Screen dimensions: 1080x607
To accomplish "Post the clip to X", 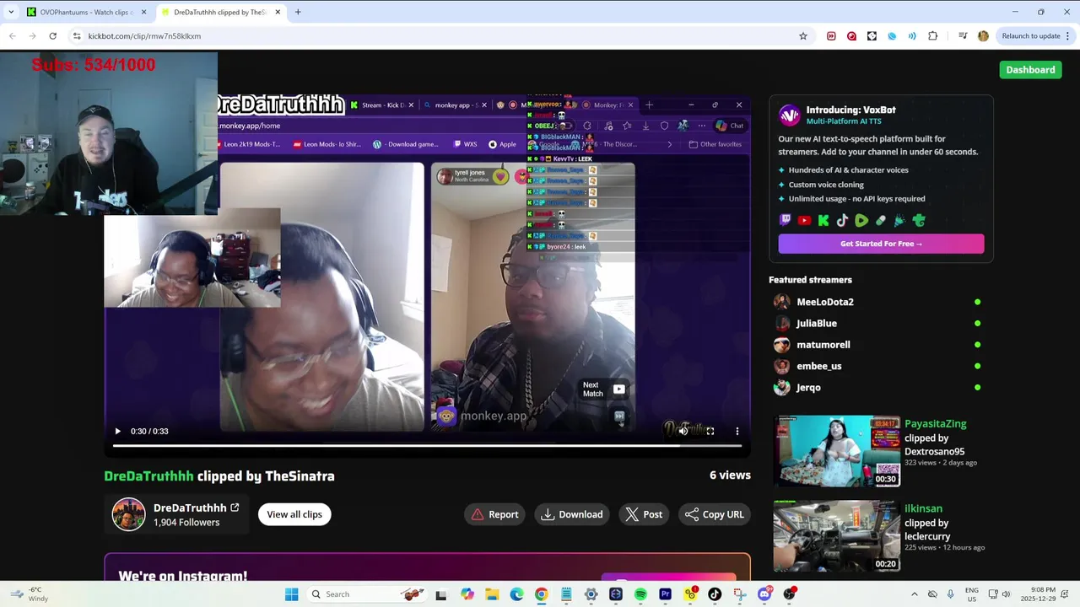I will [644, 514].
